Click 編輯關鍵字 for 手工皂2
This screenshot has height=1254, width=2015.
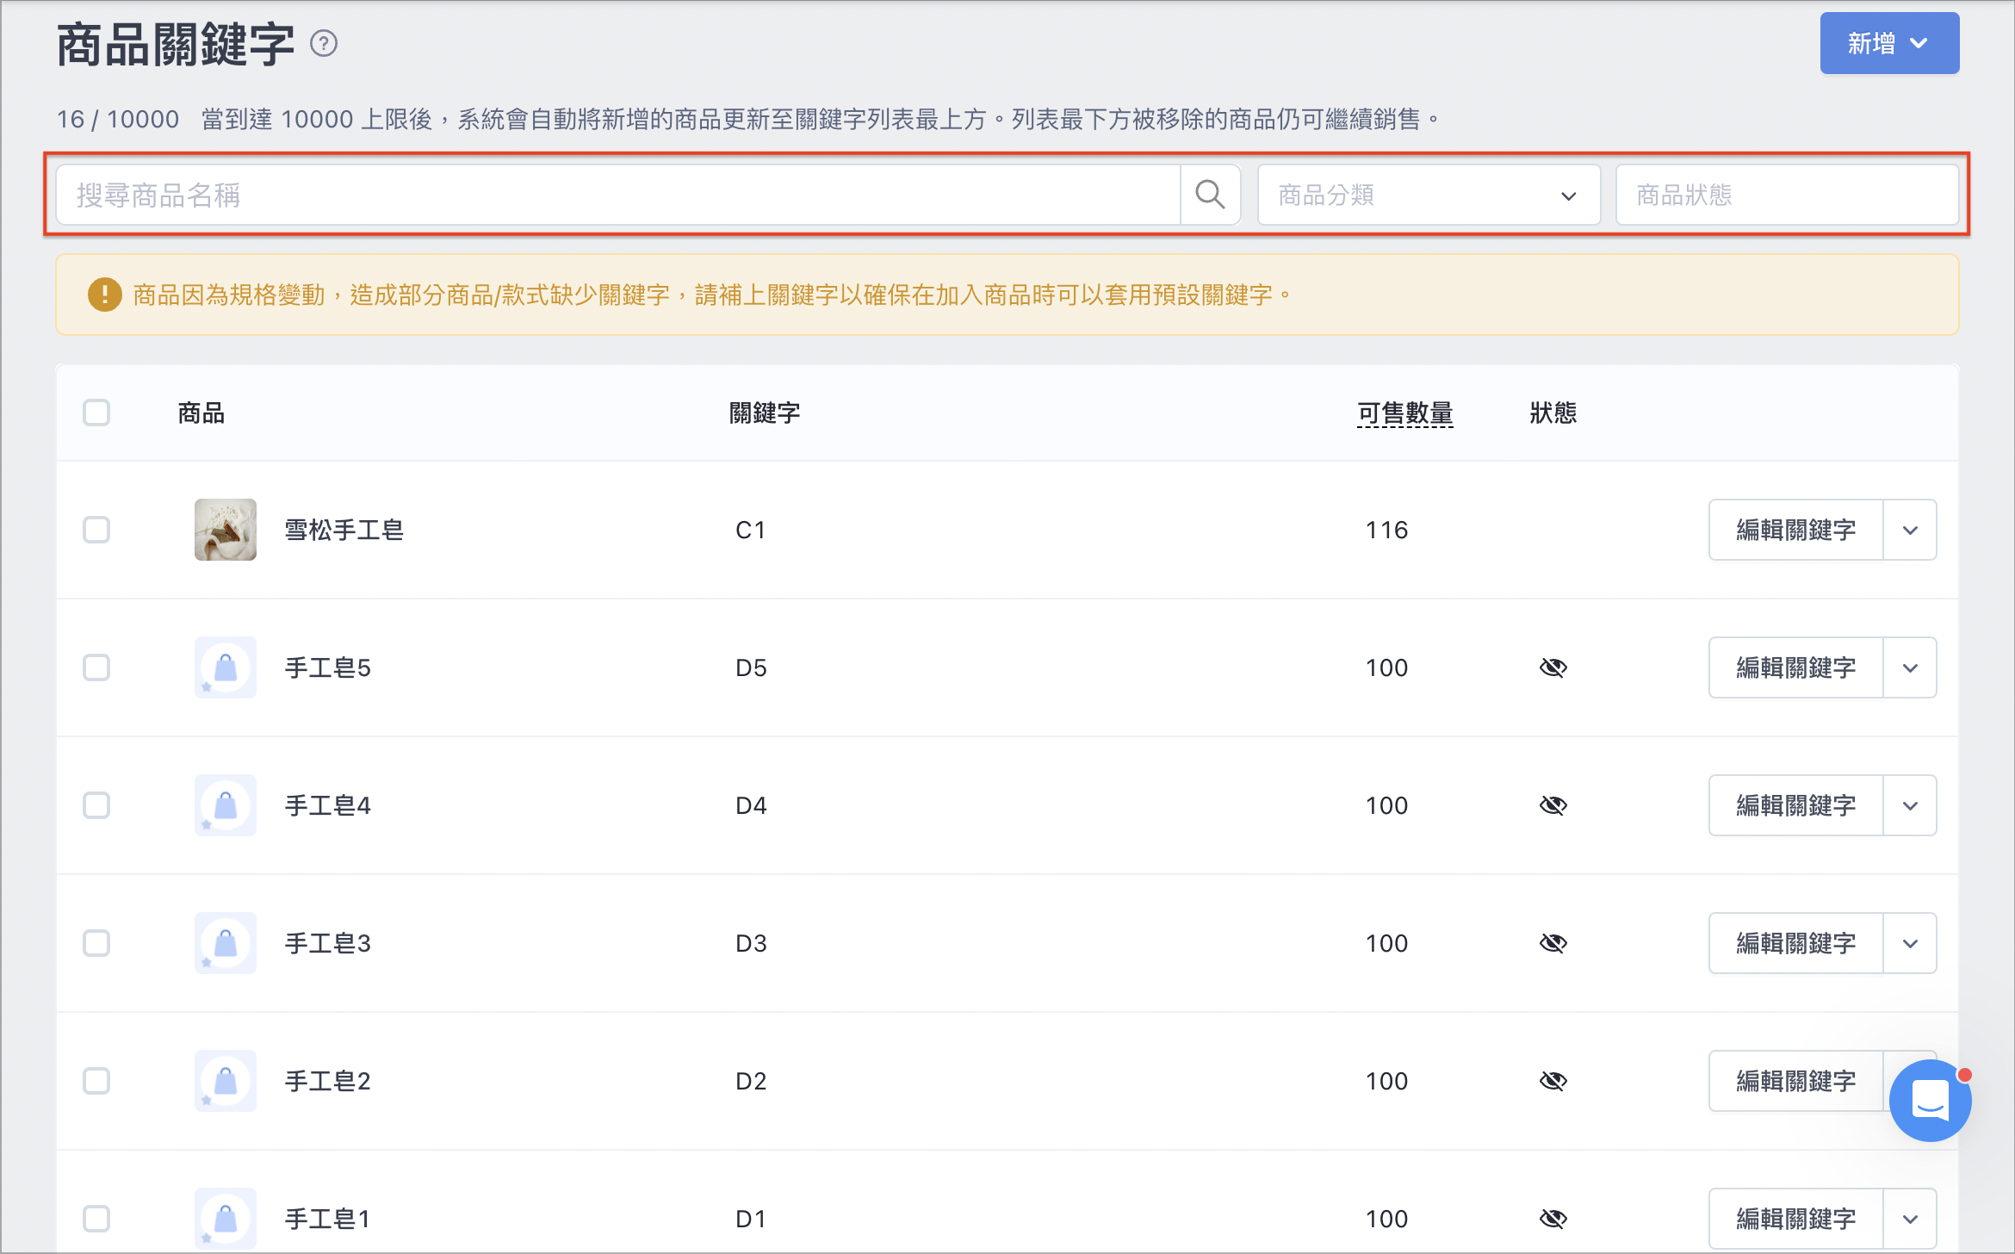click(1795, 1081)
